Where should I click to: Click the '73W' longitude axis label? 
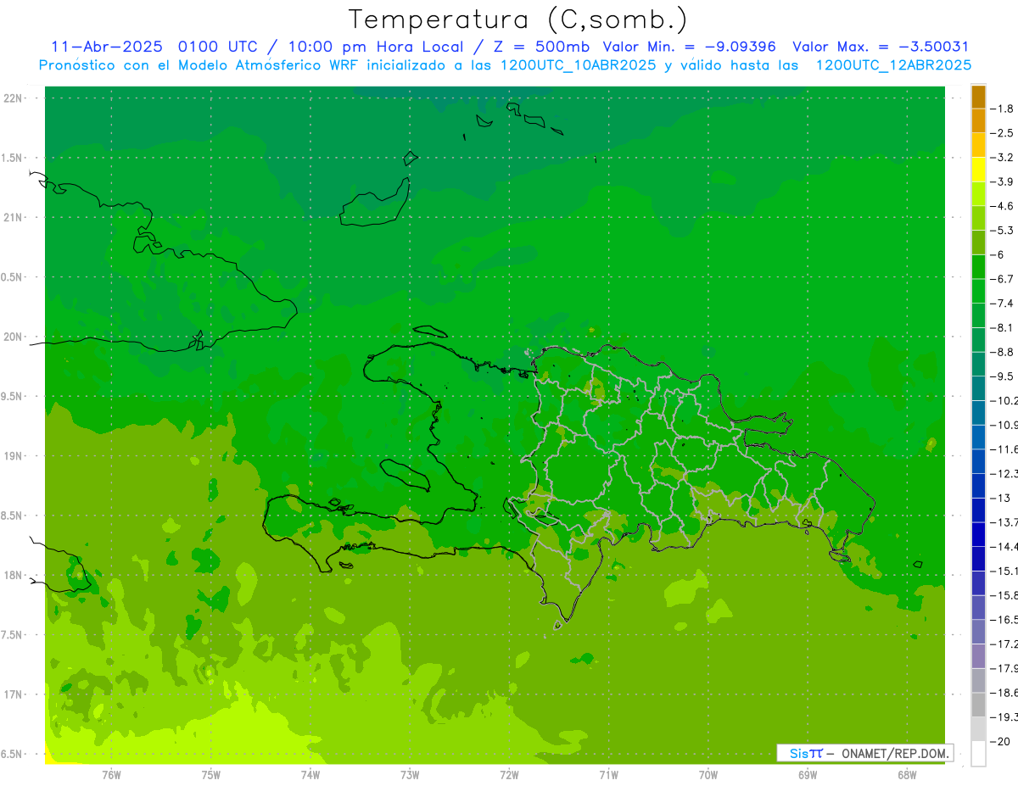tap(410, 775)
